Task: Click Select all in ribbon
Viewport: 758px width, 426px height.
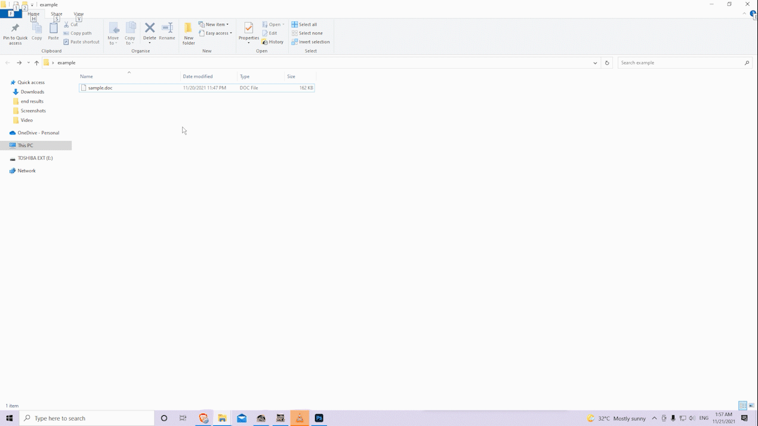Action: (304, 24)
